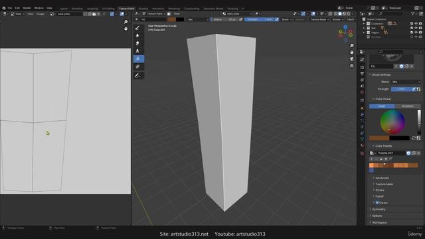The image size is (425, 239).
Task: Open the Texture Paint mode dropdown
Action: [x=153, y=13]
